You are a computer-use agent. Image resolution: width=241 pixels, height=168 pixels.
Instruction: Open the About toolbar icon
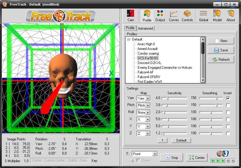pyautogui.click(x=231, y=16)
